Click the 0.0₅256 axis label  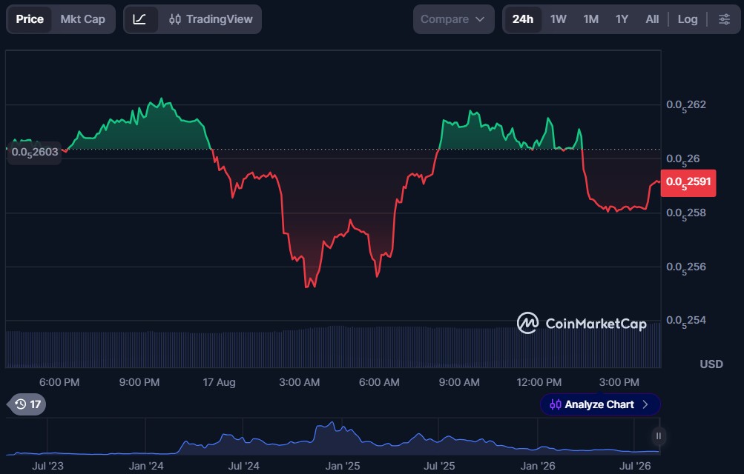coord(685,267)
